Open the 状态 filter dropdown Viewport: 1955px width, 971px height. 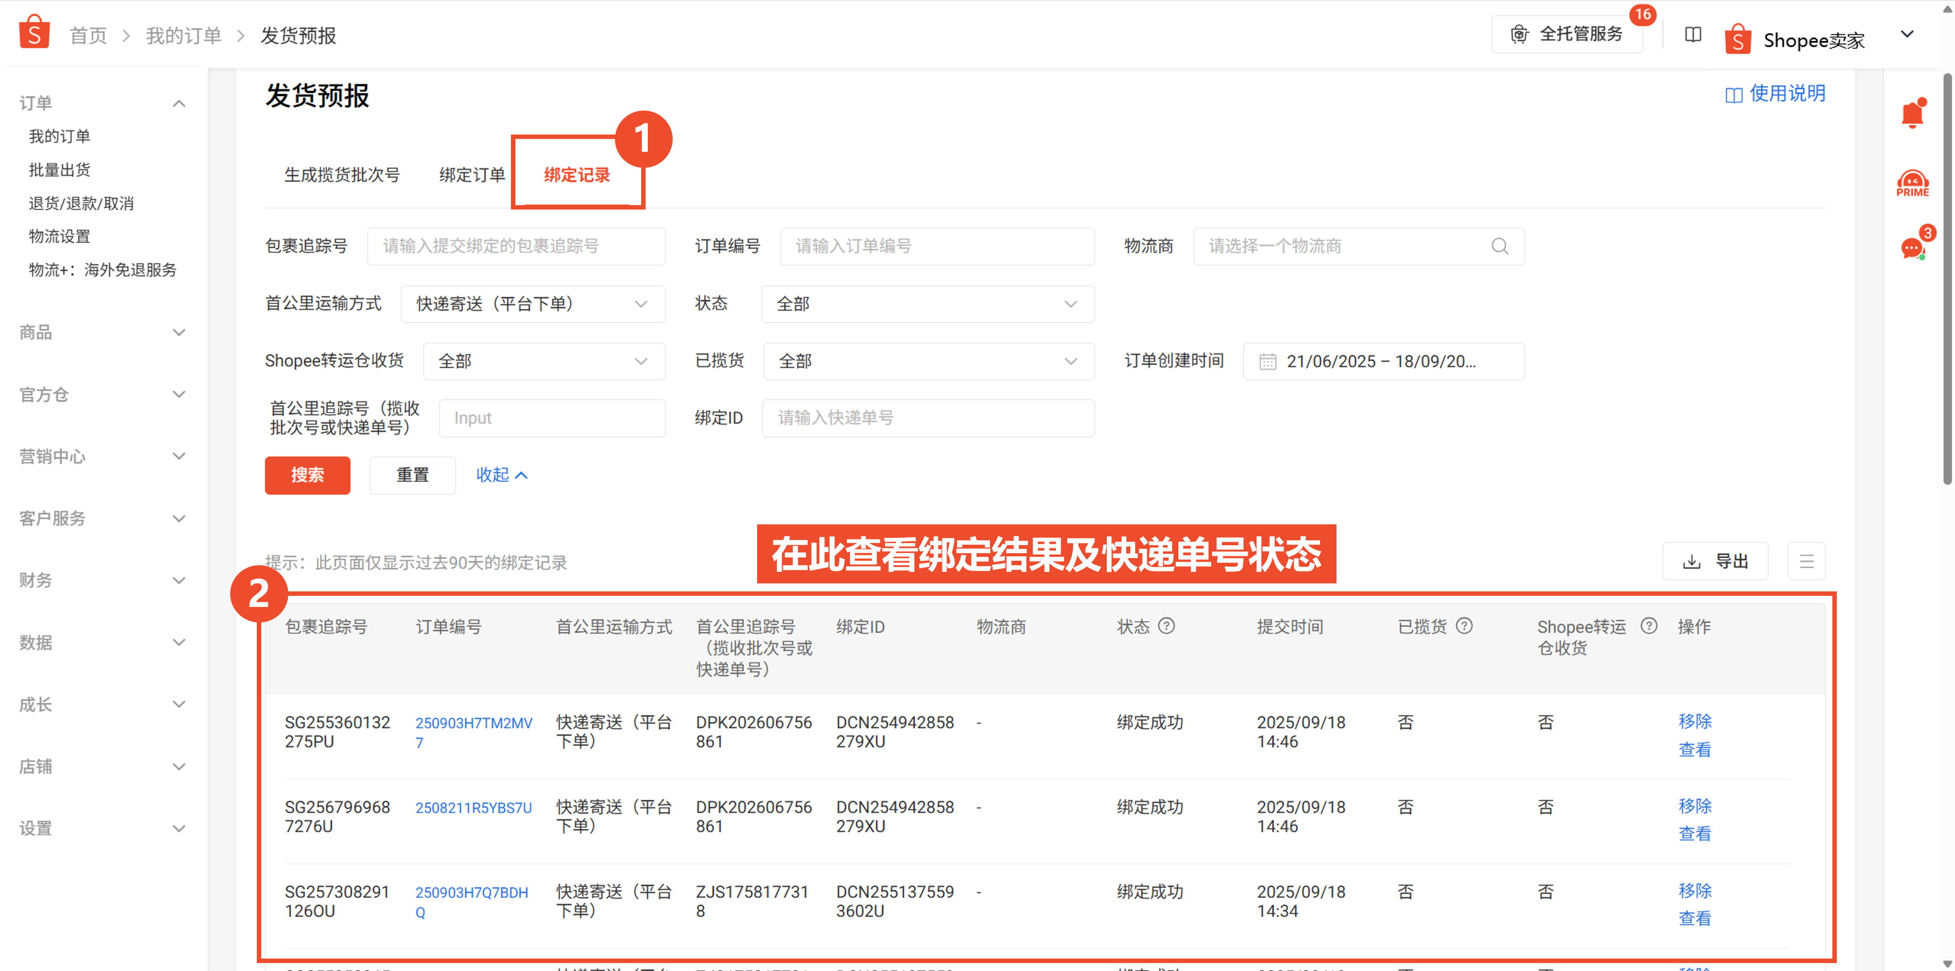927,304
